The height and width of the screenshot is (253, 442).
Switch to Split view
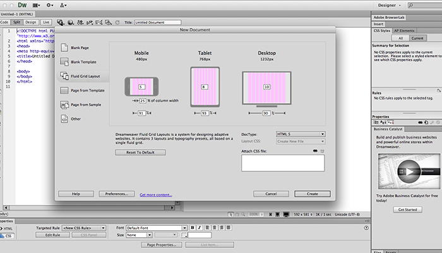click(16, 22)
